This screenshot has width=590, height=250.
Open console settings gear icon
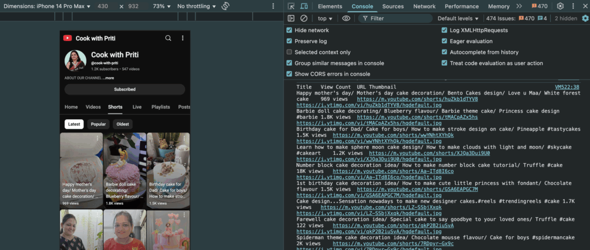585,18
